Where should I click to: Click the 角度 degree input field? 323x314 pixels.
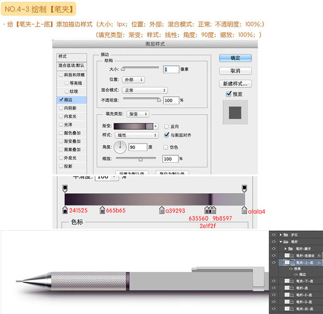point(138,147)
